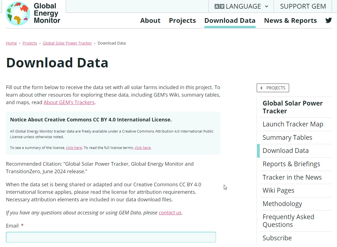Expand the Language dropdown
This screenshot has height=247, width=337.
click(241, 6)
